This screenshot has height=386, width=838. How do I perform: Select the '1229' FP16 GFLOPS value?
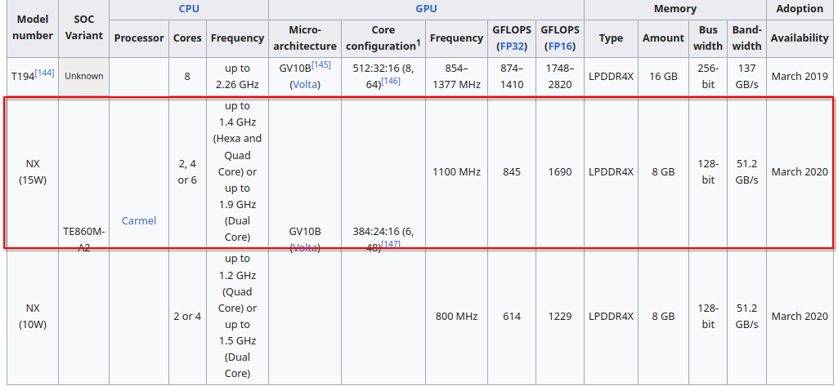coord(559,316)
